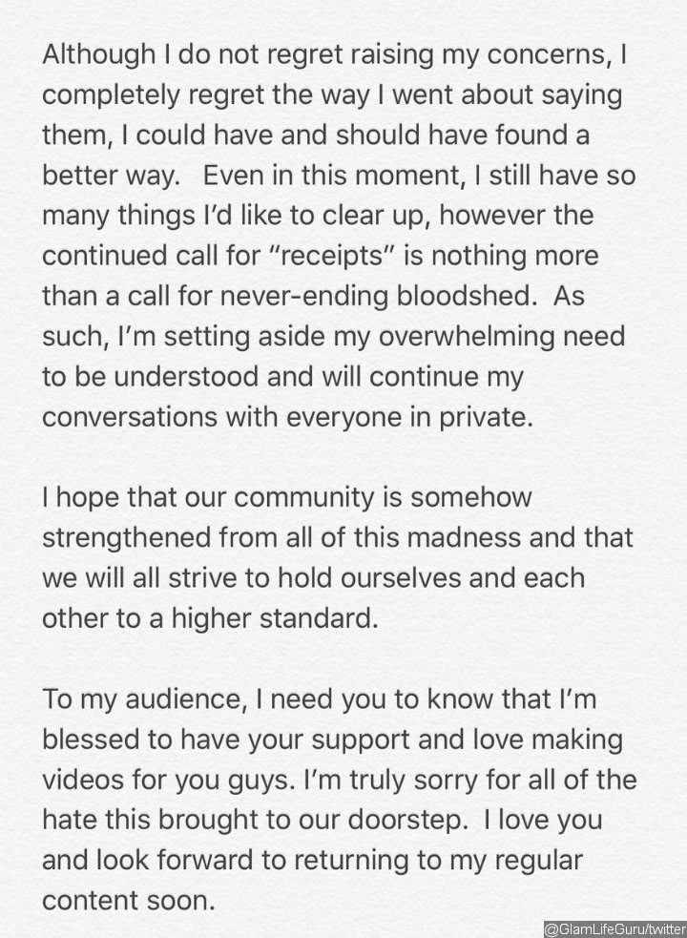The height and width of the screenshot is (938, 687).
Task: Click the word "completely" in the second line
Action: pyautogui.click(x=109, y=97)
